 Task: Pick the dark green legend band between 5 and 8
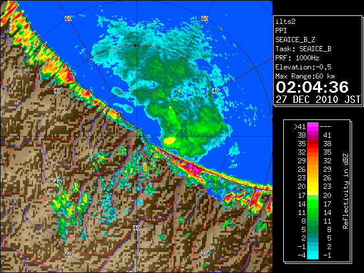313,229
